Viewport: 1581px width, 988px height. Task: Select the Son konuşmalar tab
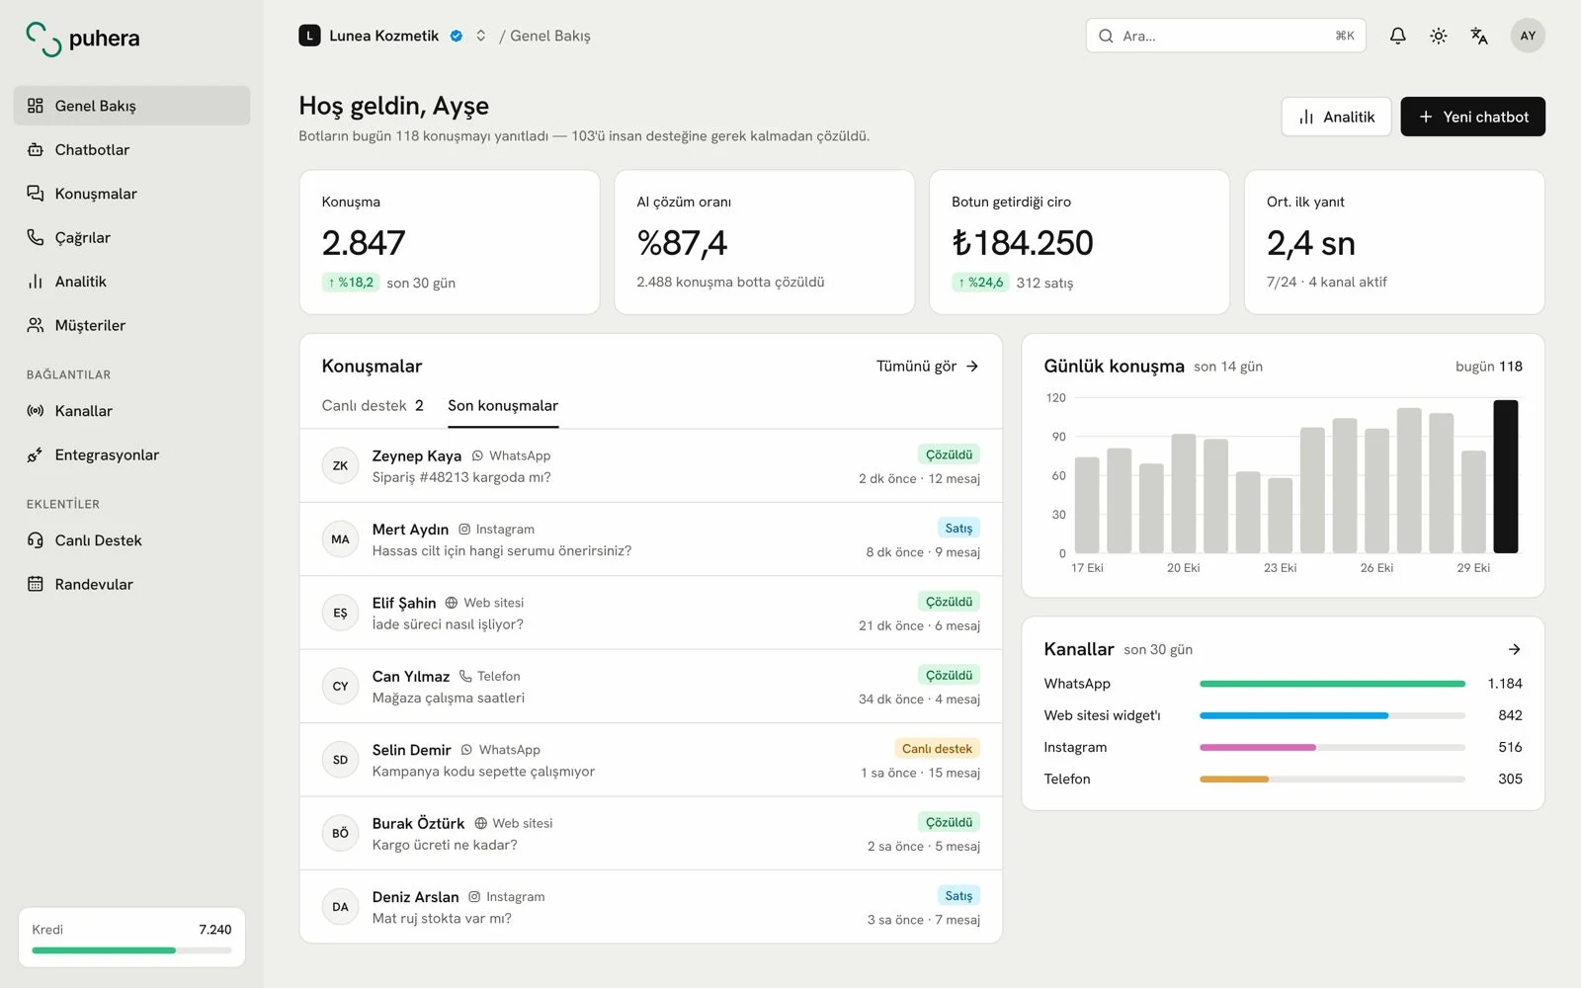click(x=503, y=405)
